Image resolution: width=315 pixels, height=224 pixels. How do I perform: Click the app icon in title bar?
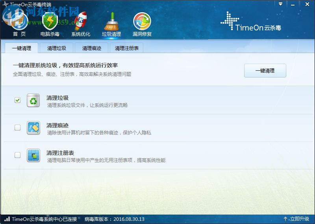6,4
